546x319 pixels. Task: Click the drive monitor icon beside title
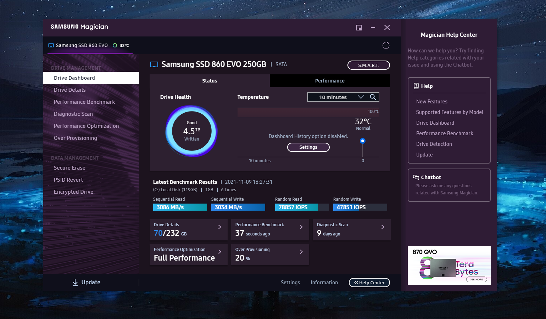click(154, 64)
